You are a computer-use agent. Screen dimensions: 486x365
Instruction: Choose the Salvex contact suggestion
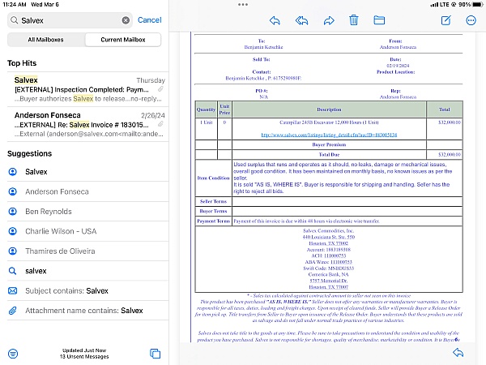click(88, 172)
